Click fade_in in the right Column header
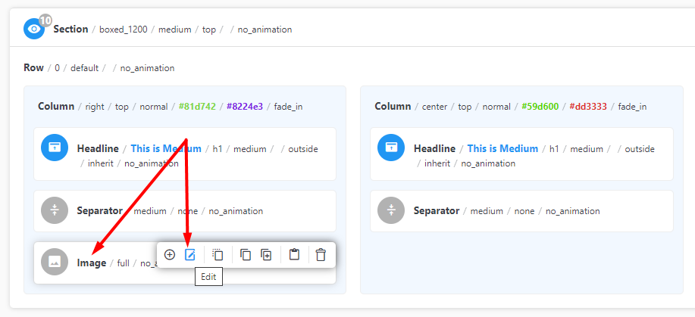695x317 pixels. point(632,107)
